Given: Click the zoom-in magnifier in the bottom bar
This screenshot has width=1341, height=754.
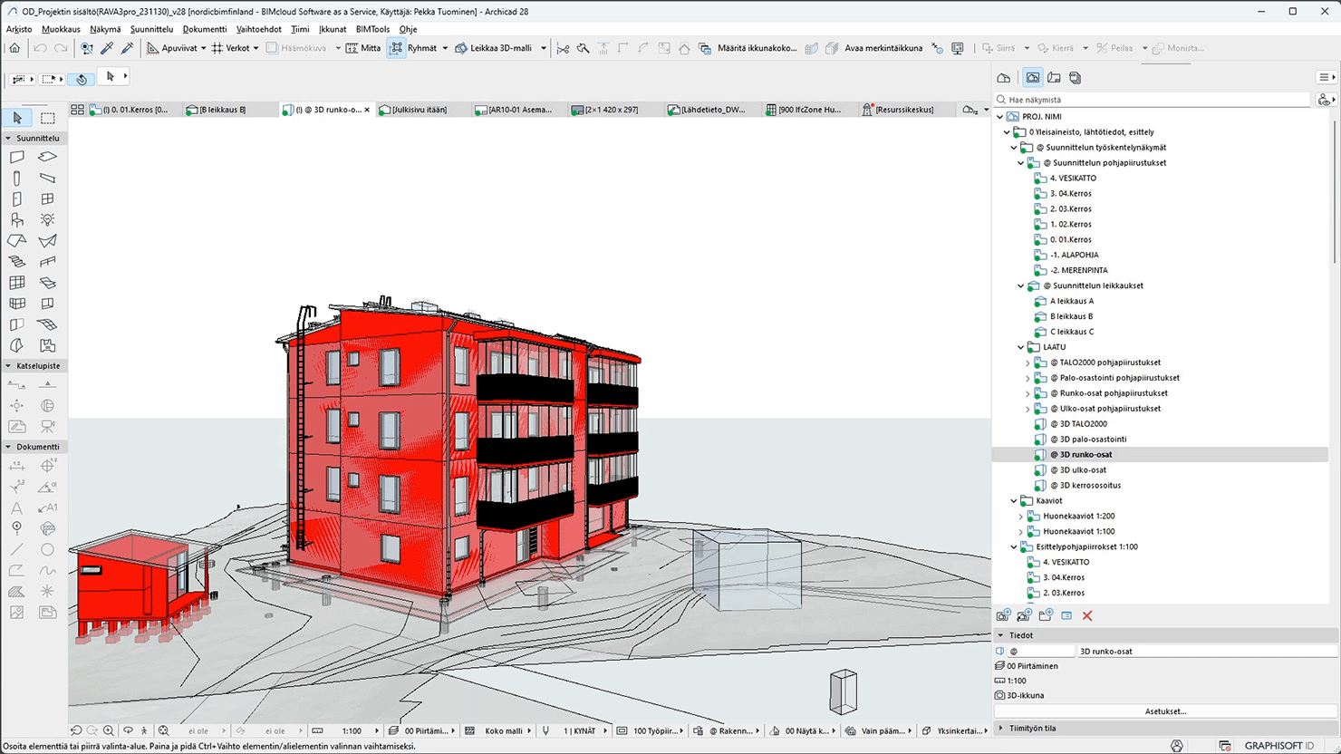Looking at the screenshot, I should coord(109,730).
